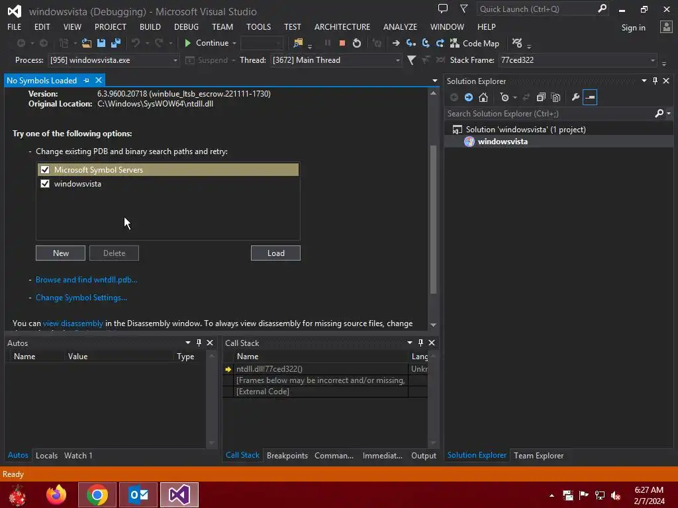This screenshot has height=508, width=678.
Task: Open Solution Explorer window position dropdown
Action: coord(644,81)
